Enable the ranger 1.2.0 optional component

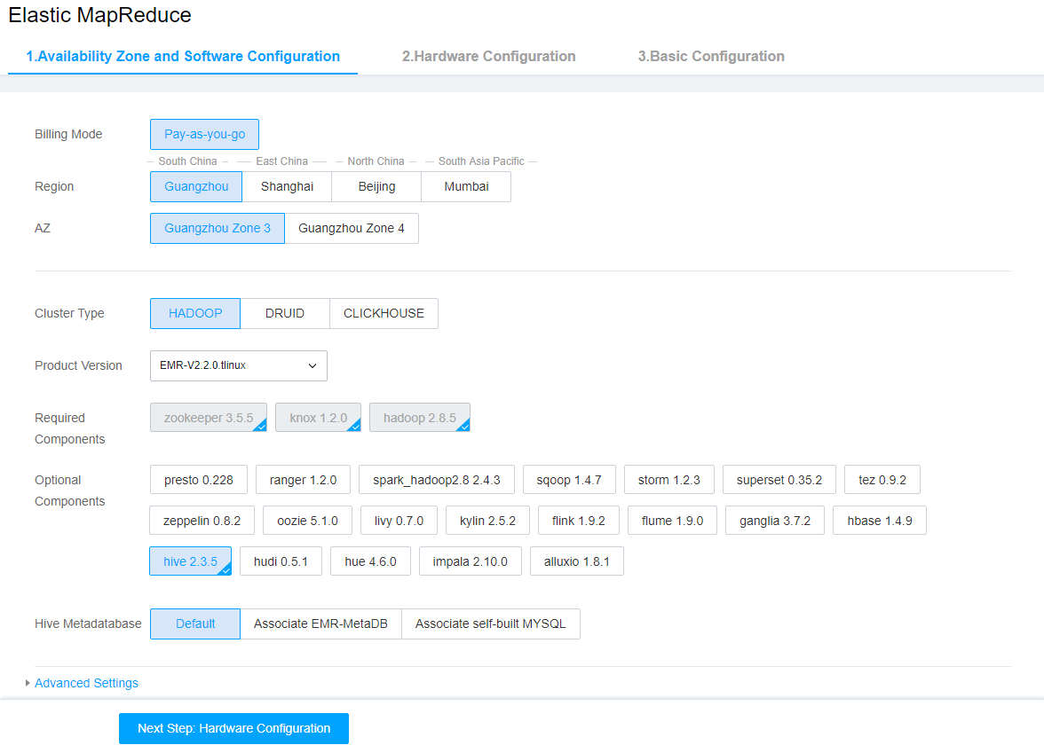[x=303, y=480]
